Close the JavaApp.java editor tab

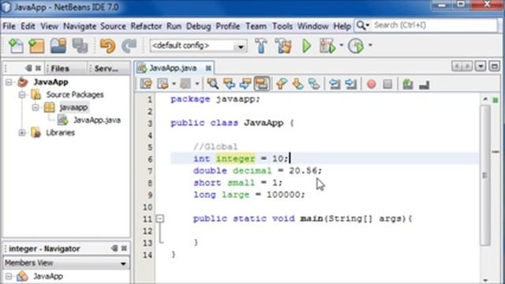click(x=208, y=69)
